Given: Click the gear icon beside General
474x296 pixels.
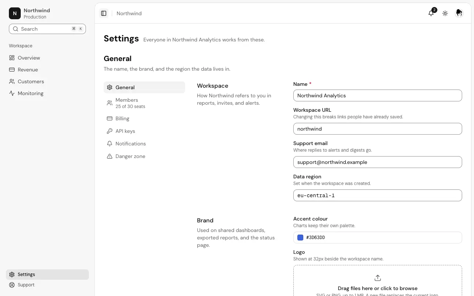Looking at the screenshot, I should tap(110, 87).
